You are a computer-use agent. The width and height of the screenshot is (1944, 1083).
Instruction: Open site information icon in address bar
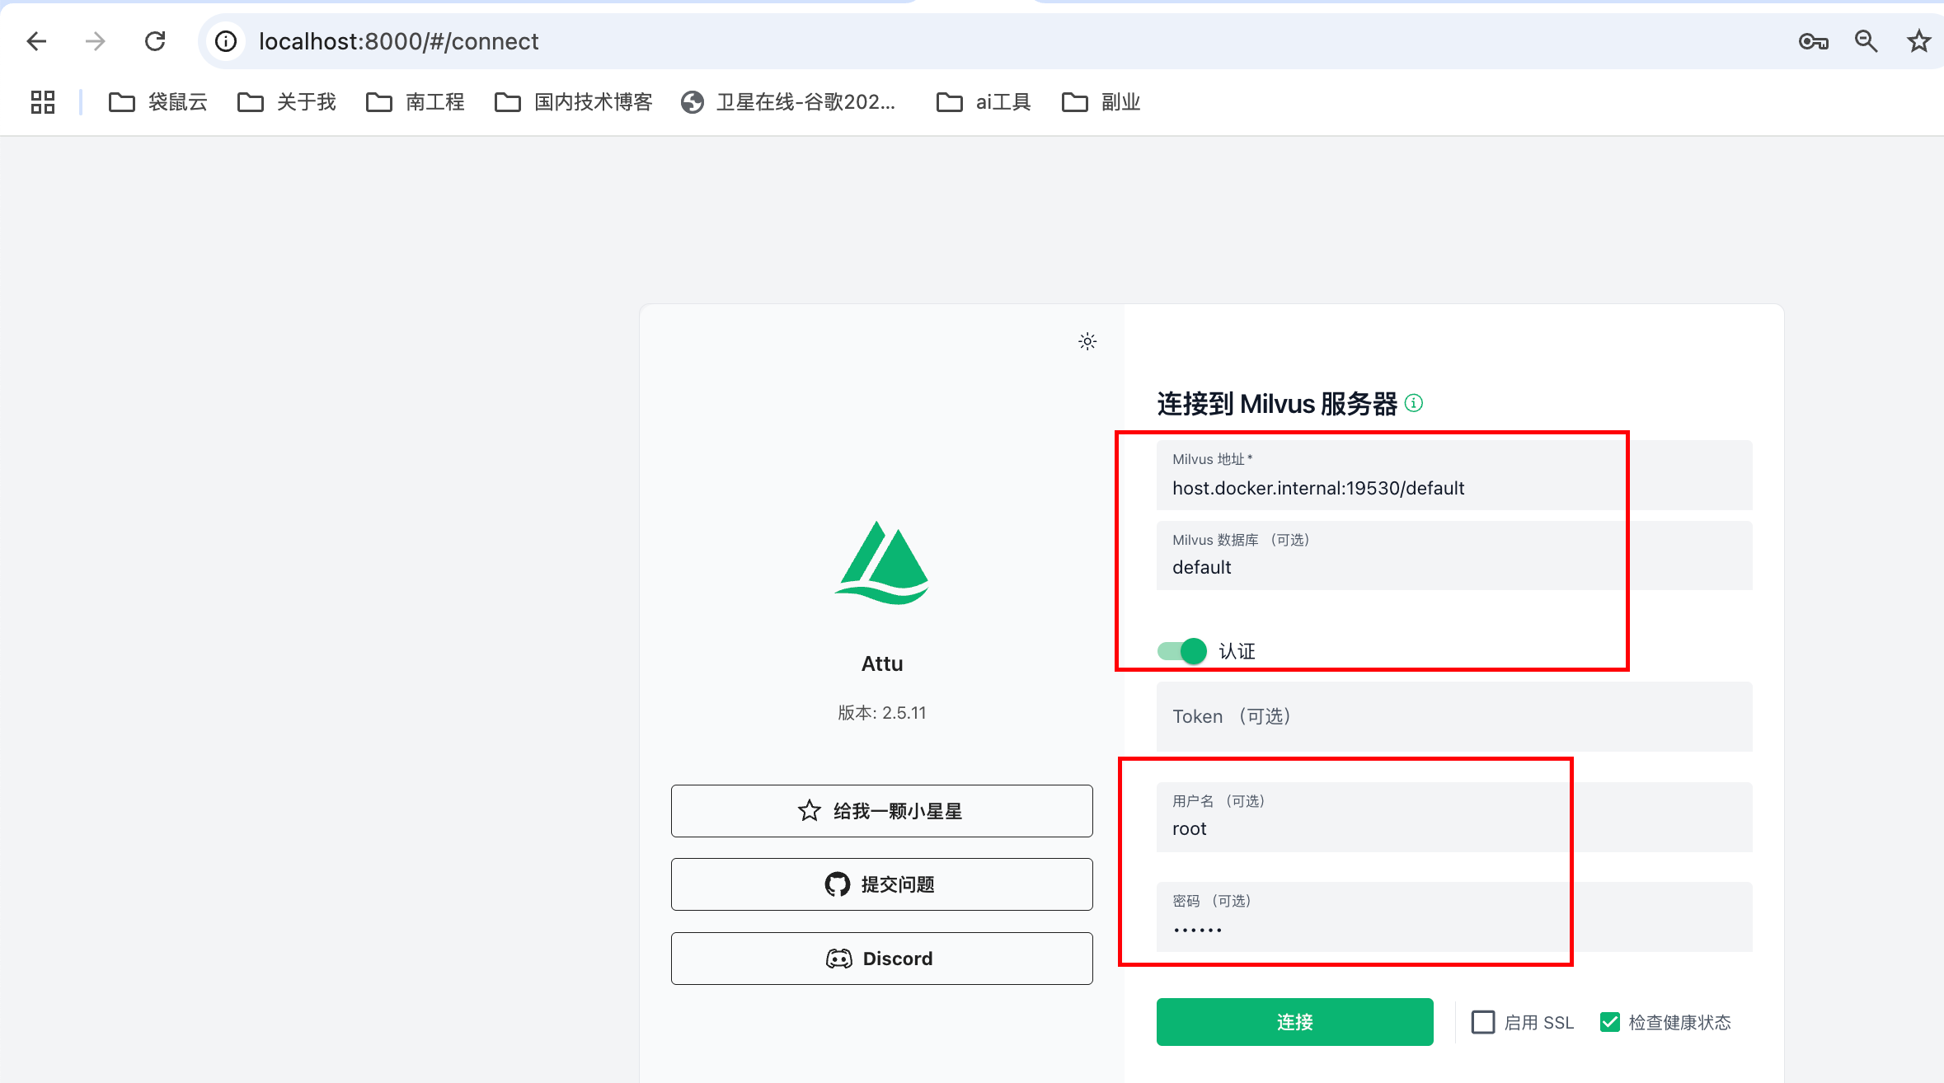226,41
